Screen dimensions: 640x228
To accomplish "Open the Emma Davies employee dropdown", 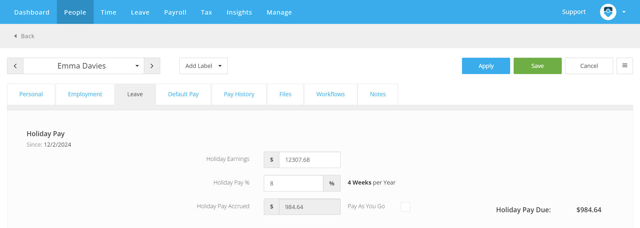I will pos(83,66).
